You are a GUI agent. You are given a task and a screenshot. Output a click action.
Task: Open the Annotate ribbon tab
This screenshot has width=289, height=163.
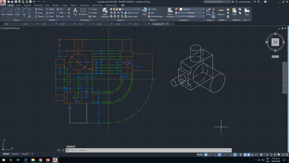click(x=27, y=5)
